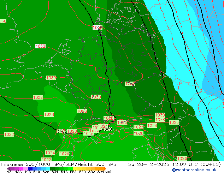Screen dimensions: 224x173
Task: Click the legend value "582"
Action: [x=92, y=172]
